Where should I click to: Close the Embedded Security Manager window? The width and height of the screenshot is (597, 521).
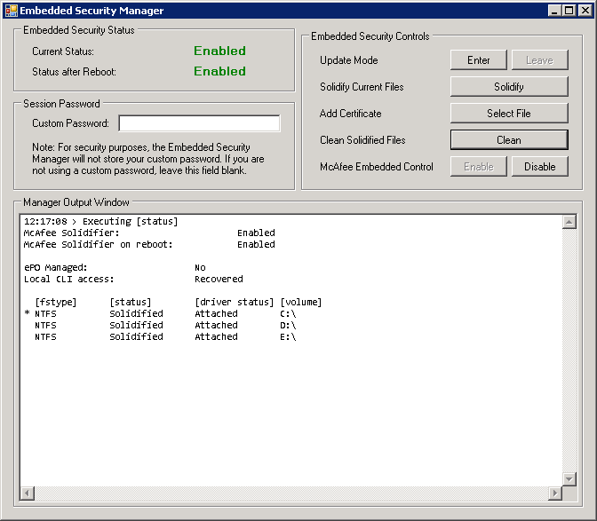click(x=584, y=11)
